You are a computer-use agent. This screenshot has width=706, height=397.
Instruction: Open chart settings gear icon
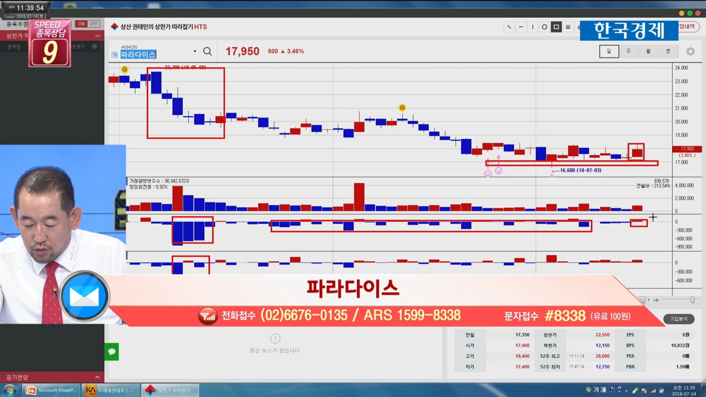tap(690, 51)
